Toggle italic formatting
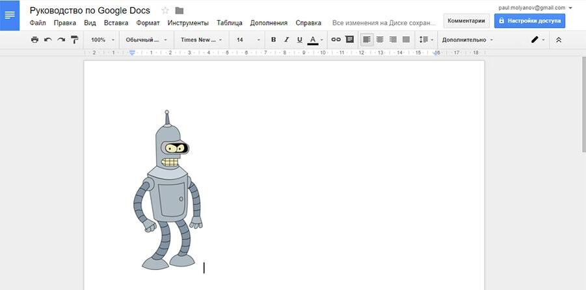Viewport: 586px width, 290px height. click(x=286, y=40)
